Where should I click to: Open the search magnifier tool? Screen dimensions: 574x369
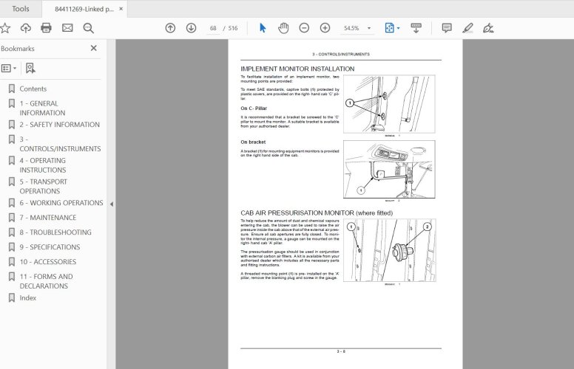[x=89, y=28]
